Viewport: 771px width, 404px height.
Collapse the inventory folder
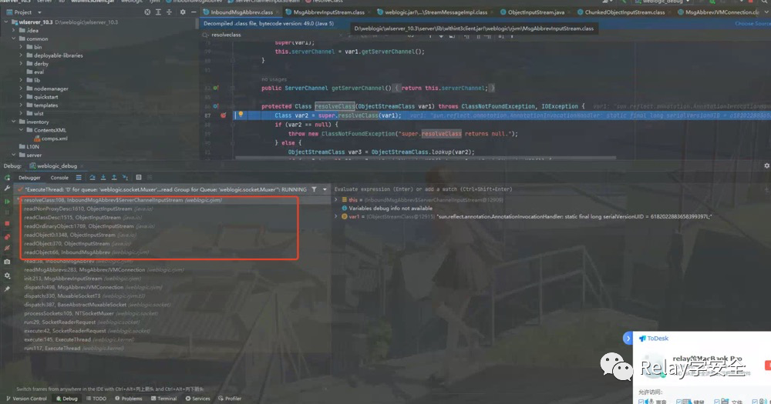click(x=14, y=122)
